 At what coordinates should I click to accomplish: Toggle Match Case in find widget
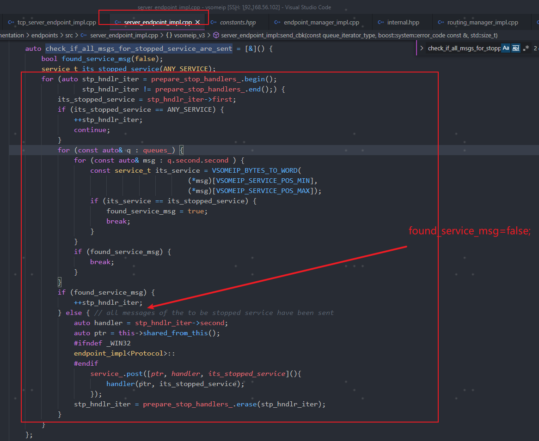click(x=506, y=48)
